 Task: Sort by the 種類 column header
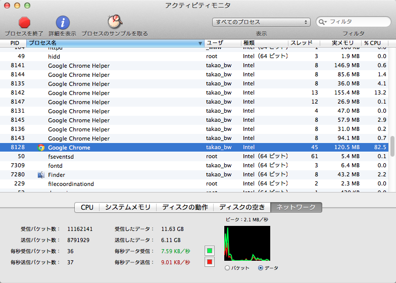(x=265, y=43)
